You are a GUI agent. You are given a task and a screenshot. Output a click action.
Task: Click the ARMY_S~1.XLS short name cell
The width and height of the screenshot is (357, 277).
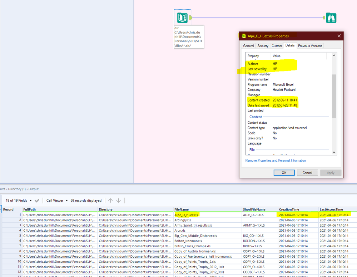pos(260,225)
